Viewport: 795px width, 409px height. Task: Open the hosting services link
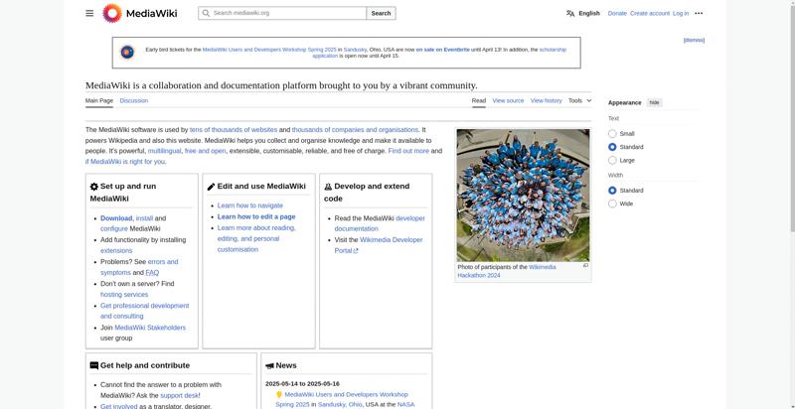point(124,295)
